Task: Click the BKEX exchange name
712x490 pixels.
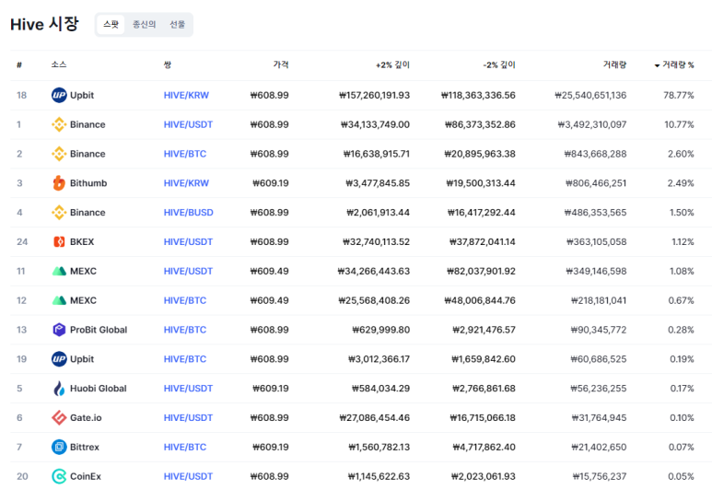Action: point(82,241)
